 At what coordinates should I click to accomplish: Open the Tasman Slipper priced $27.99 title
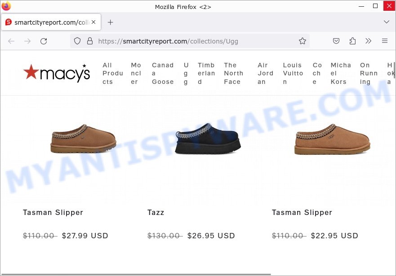[53, 212]
